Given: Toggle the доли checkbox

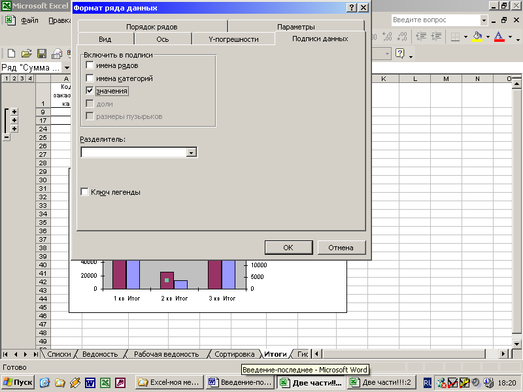Looking at the screenshot, I should point(90,104).
